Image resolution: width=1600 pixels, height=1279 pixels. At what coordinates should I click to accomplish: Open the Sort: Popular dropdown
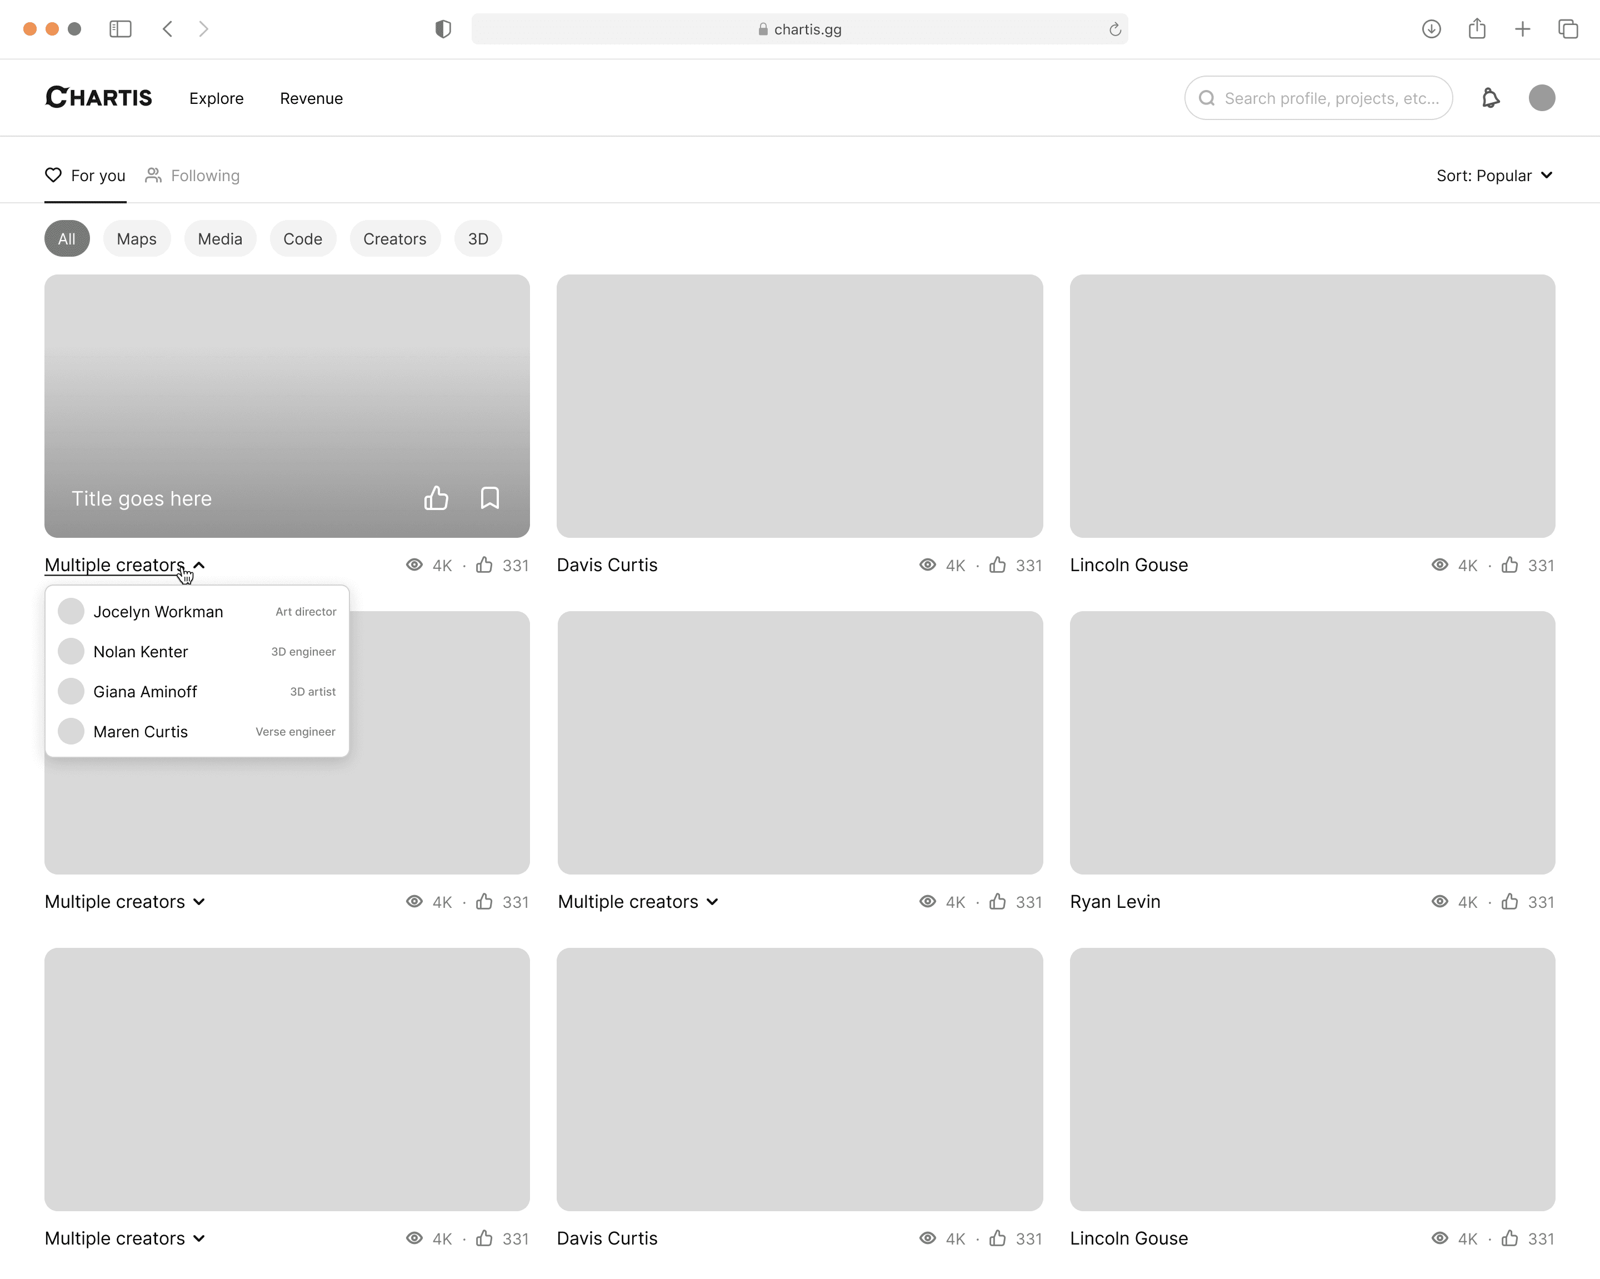(1494, 176)
